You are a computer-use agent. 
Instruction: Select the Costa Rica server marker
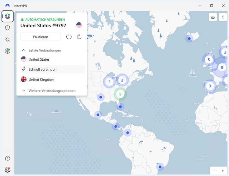click(x=116, y=127)
